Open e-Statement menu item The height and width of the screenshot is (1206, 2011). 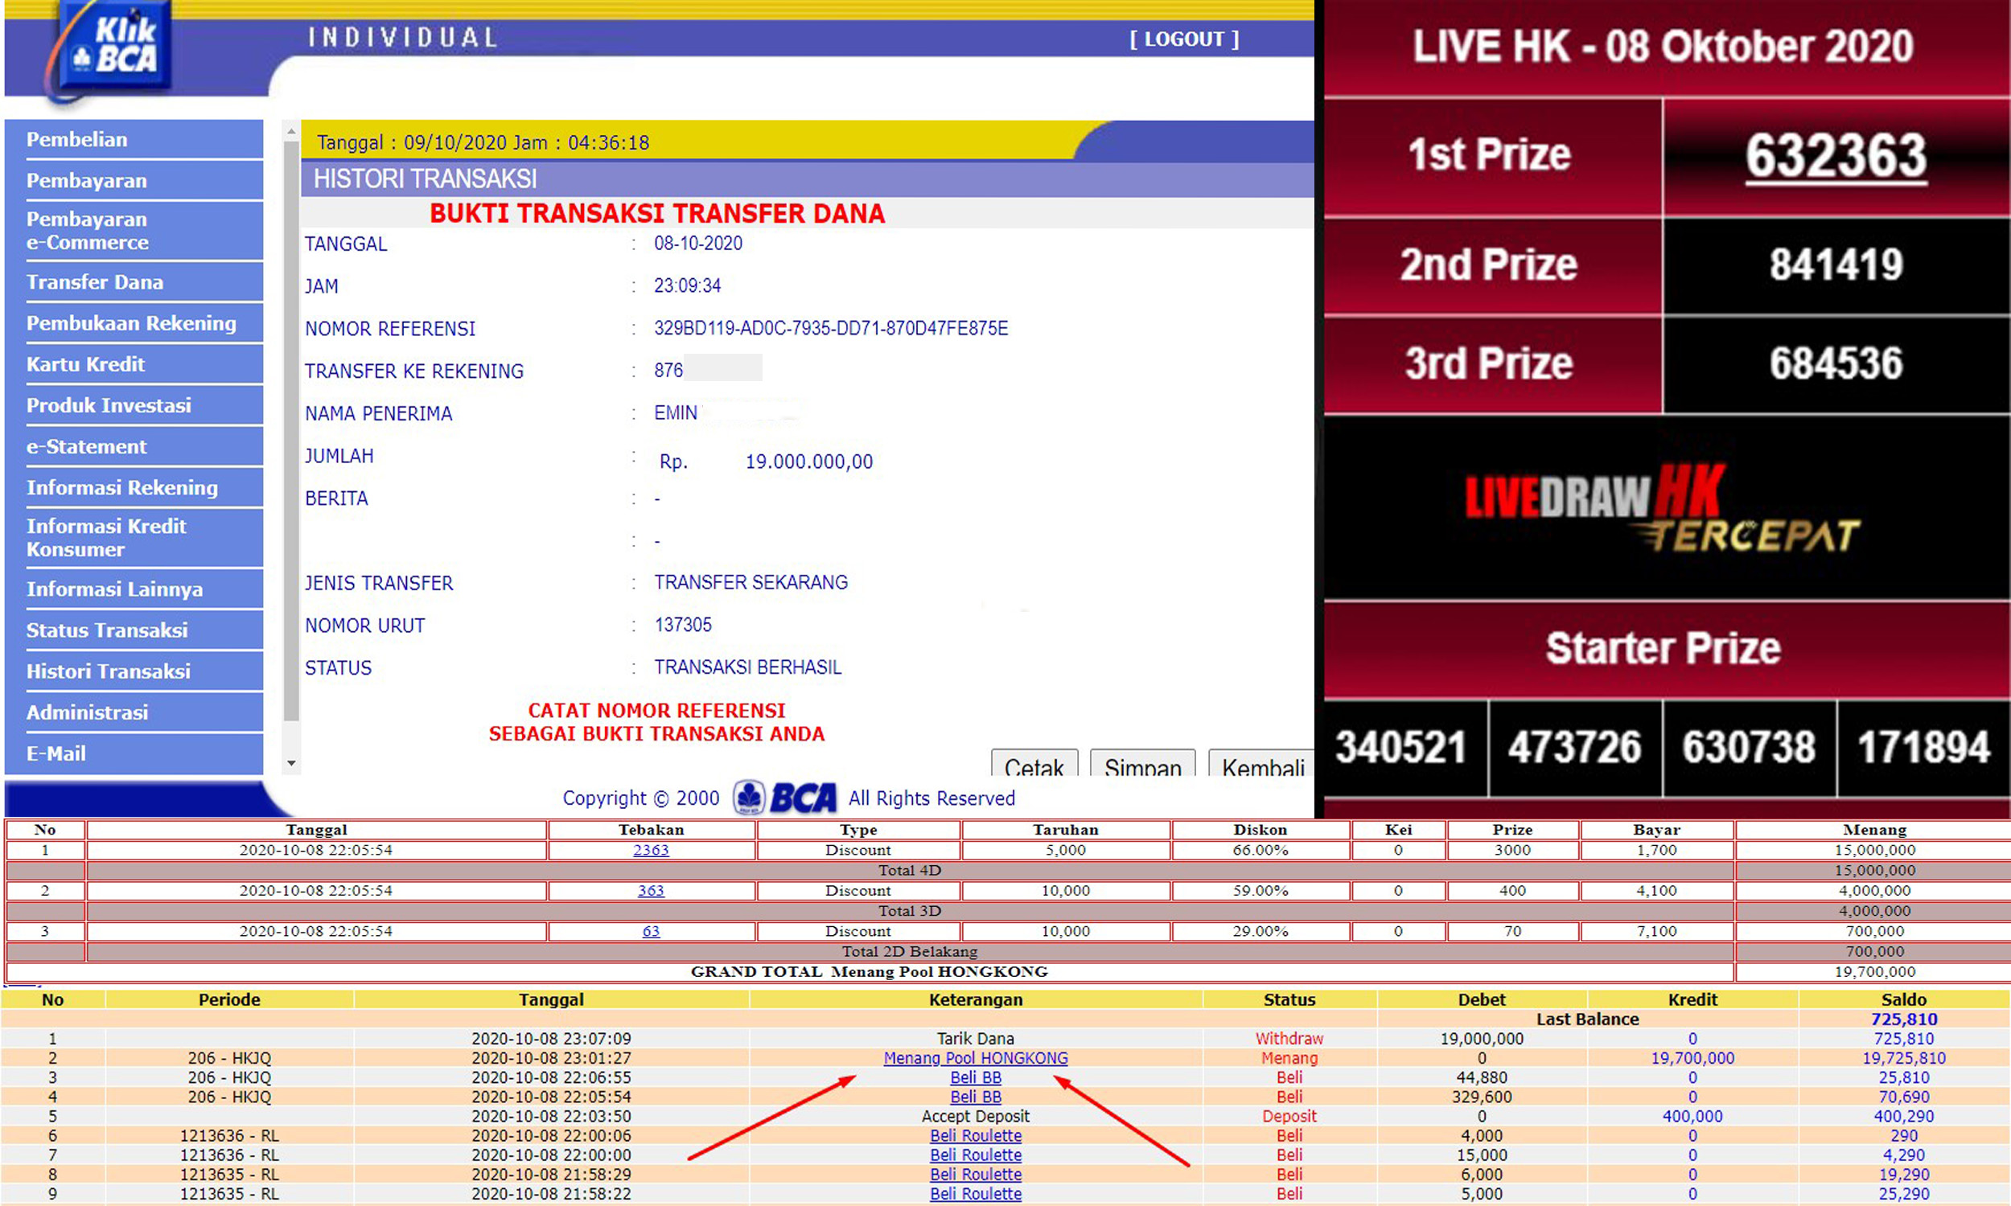point(134,446)
